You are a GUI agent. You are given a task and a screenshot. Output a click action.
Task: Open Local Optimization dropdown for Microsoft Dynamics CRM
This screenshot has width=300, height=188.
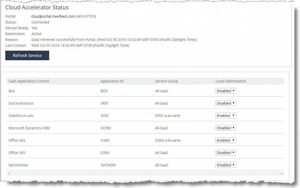[x=226, y=128]
